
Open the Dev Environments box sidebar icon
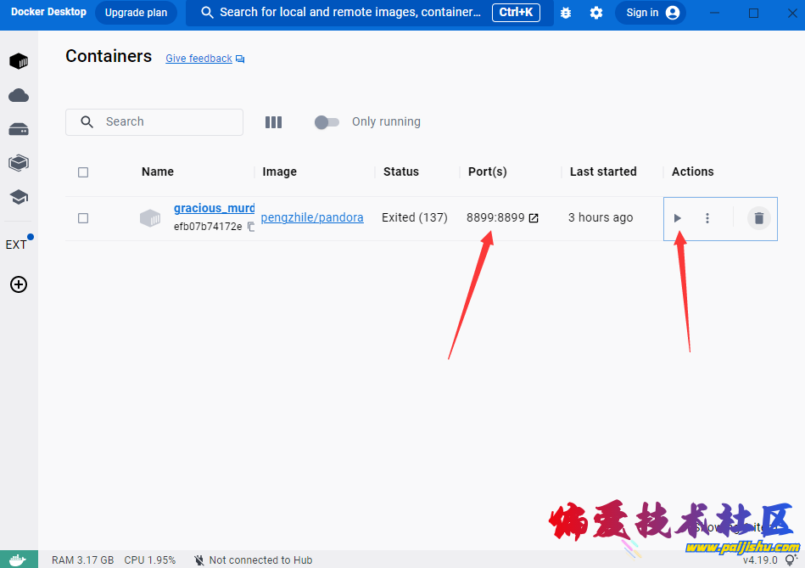point(19,163)
